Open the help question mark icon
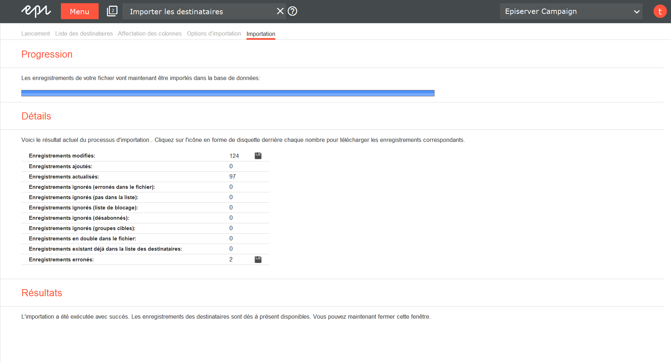The image size is (671, 362). [292, 11]
